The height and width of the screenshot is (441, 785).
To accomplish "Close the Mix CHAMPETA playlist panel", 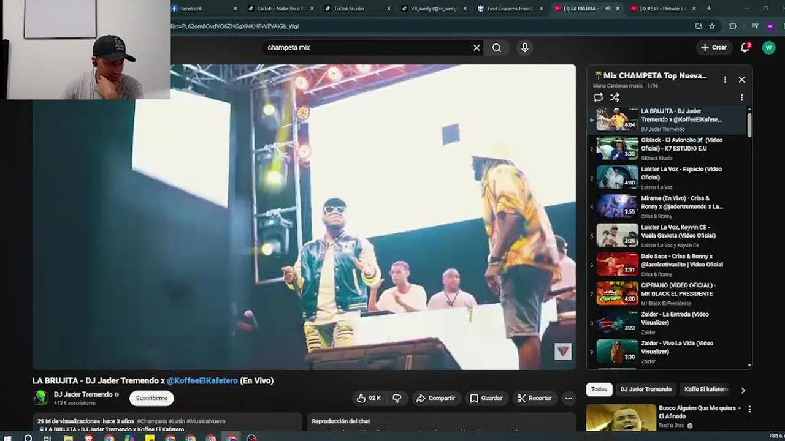I will (741, 80).
